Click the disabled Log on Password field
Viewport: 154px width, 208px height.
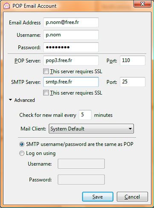81,180
